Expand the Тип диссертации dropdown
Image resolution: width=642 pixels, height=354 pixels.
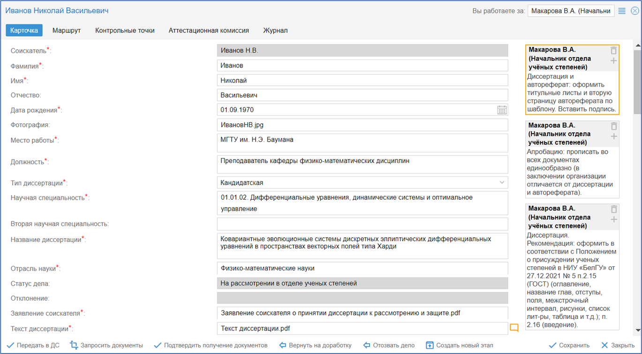501,182
